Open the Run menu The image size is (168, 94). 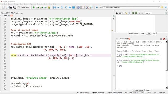(21, 4)
